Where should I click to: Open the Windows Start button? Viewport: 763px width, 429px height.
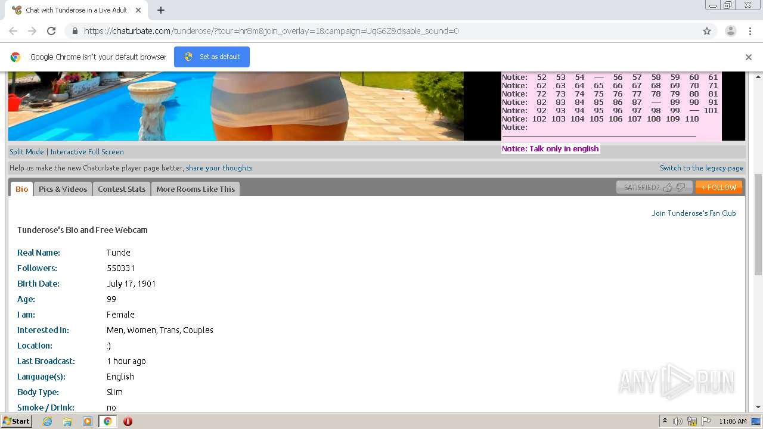pos(16,421)
